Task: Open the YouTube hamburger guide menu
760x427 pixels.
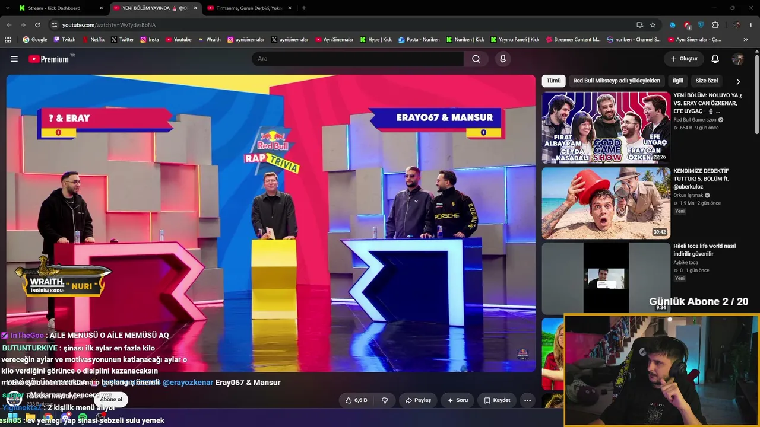Action: tap(14, 59)
